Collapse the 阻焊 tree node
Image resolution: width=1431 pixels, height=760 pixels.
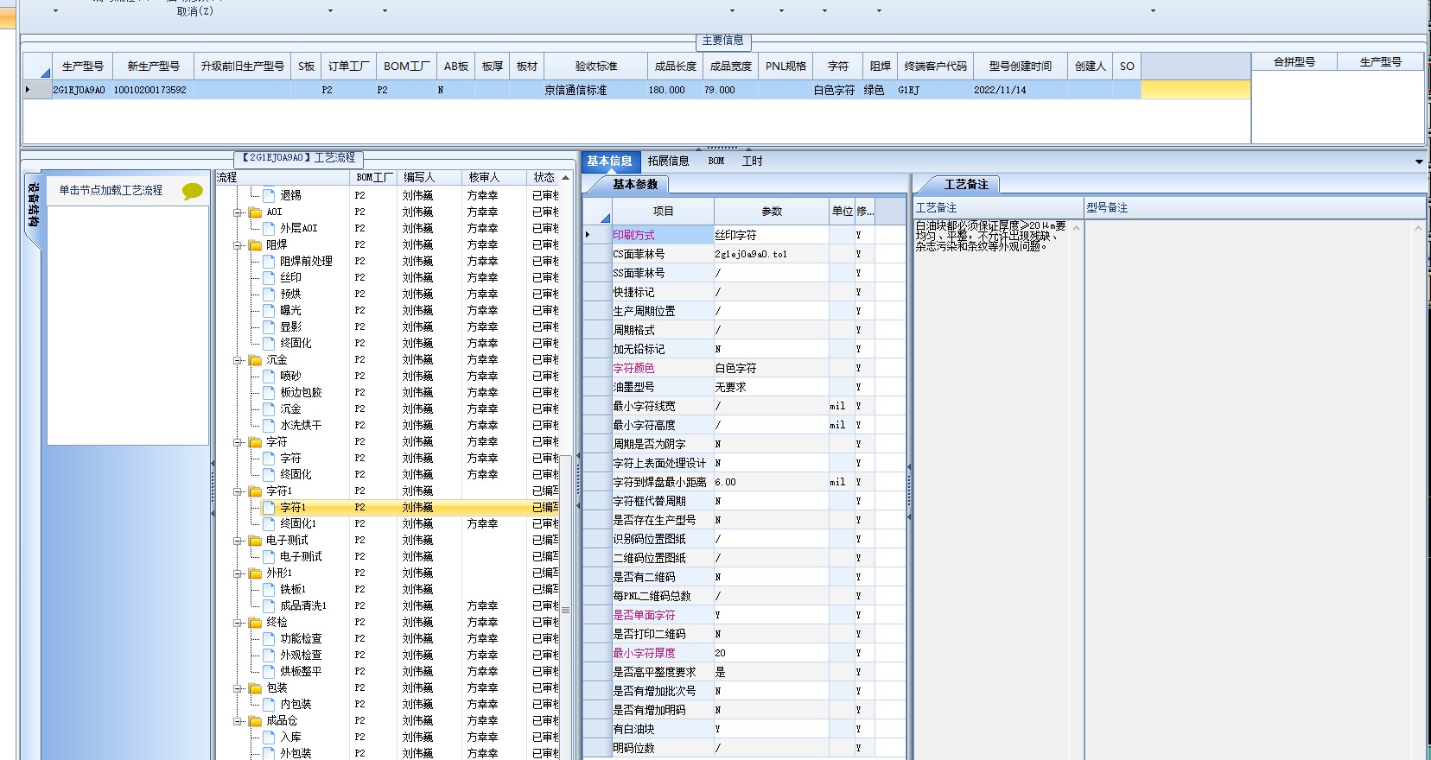(x=238, y=244)
